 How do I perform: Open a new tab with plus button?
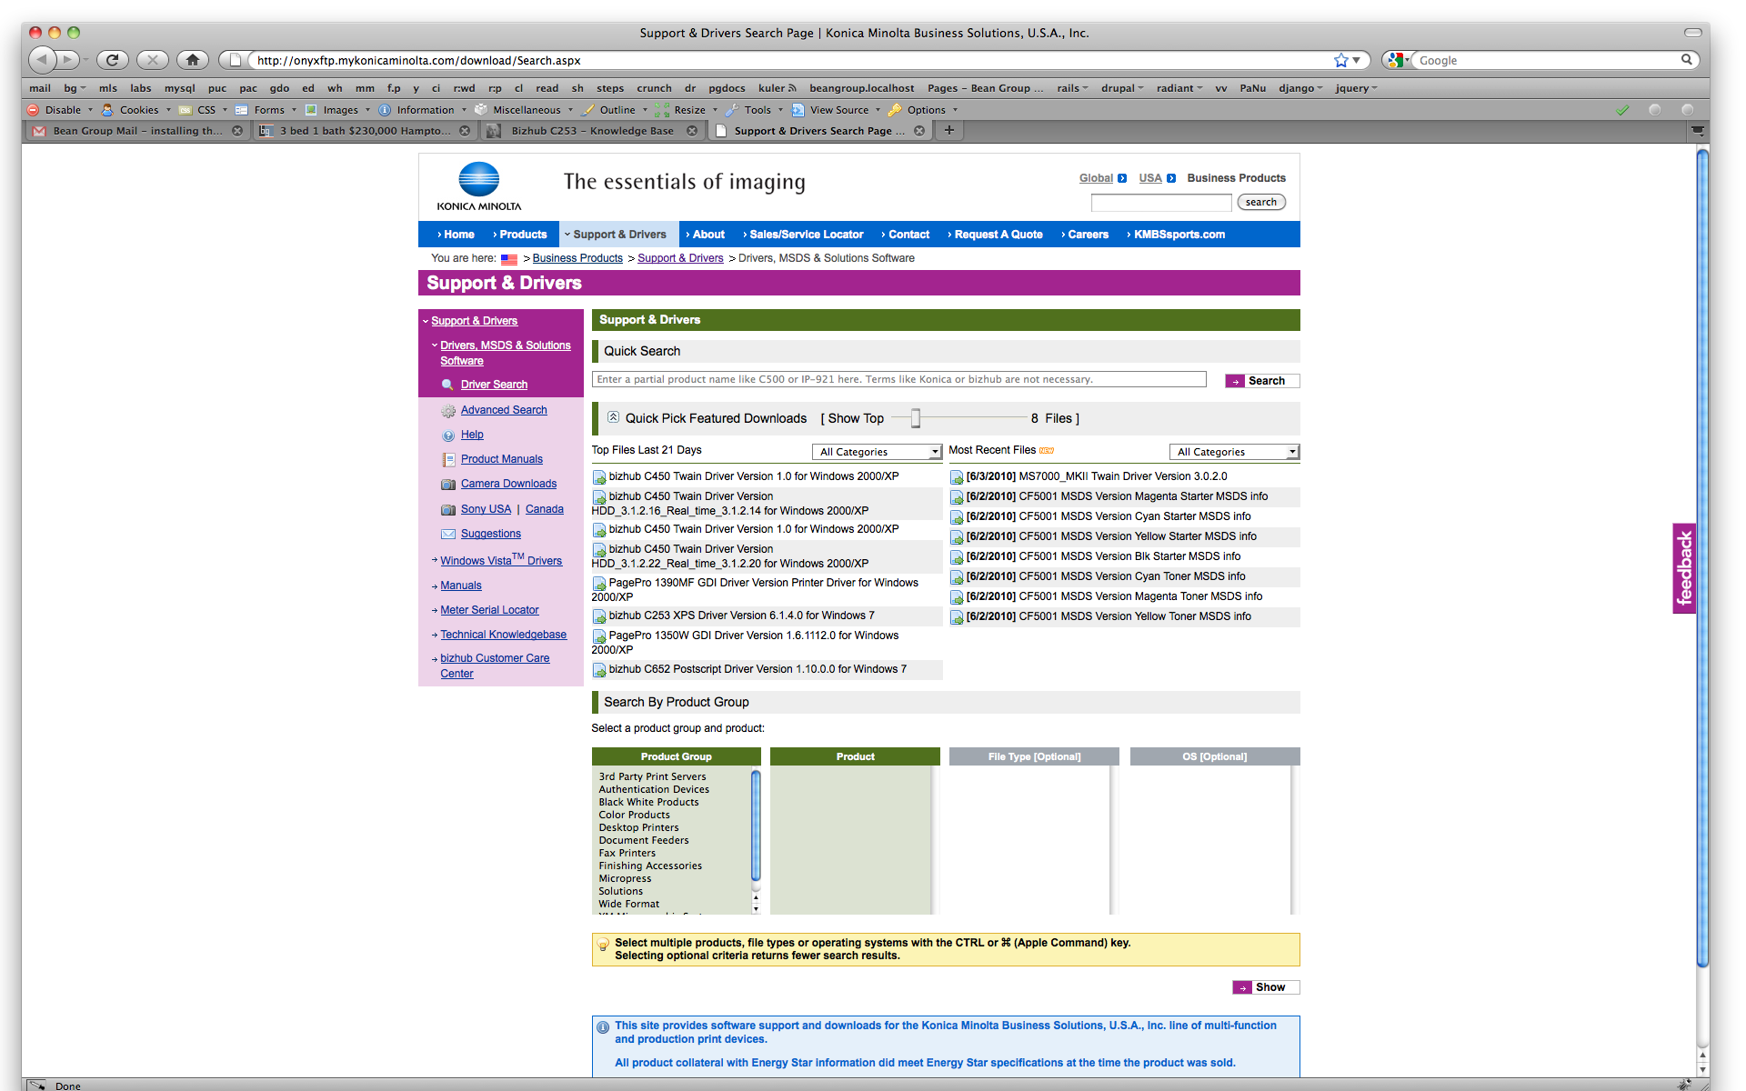[x=949, y=130]
